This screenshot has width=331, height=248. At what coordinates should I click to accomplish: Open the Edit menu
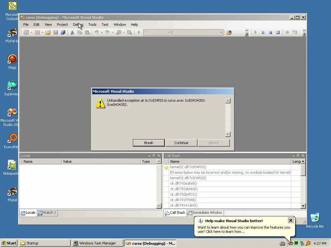click(x=37, y=25)
